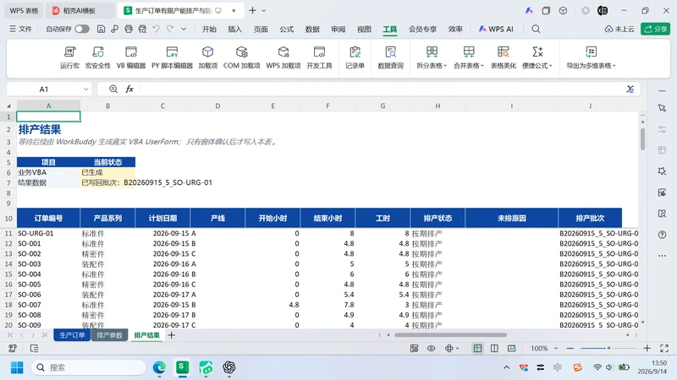Viewport: 677px width, 380px height.
Task: Select the 生产订单 sheet tab
Action: (72, 334)
